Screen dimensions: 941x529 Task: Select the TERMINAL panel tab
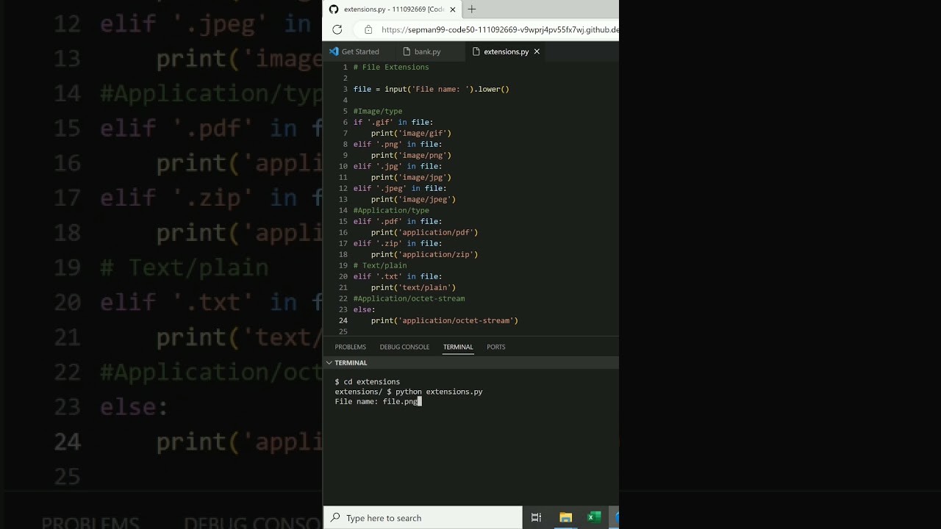click(458, 347)
